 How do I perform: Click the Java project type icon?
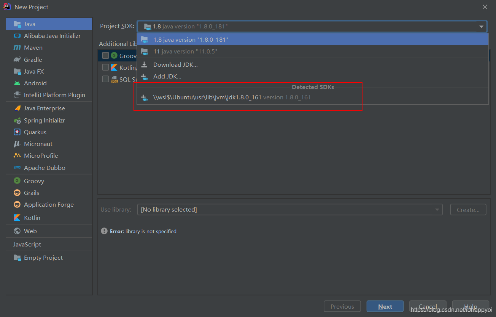tap(17, 24)
